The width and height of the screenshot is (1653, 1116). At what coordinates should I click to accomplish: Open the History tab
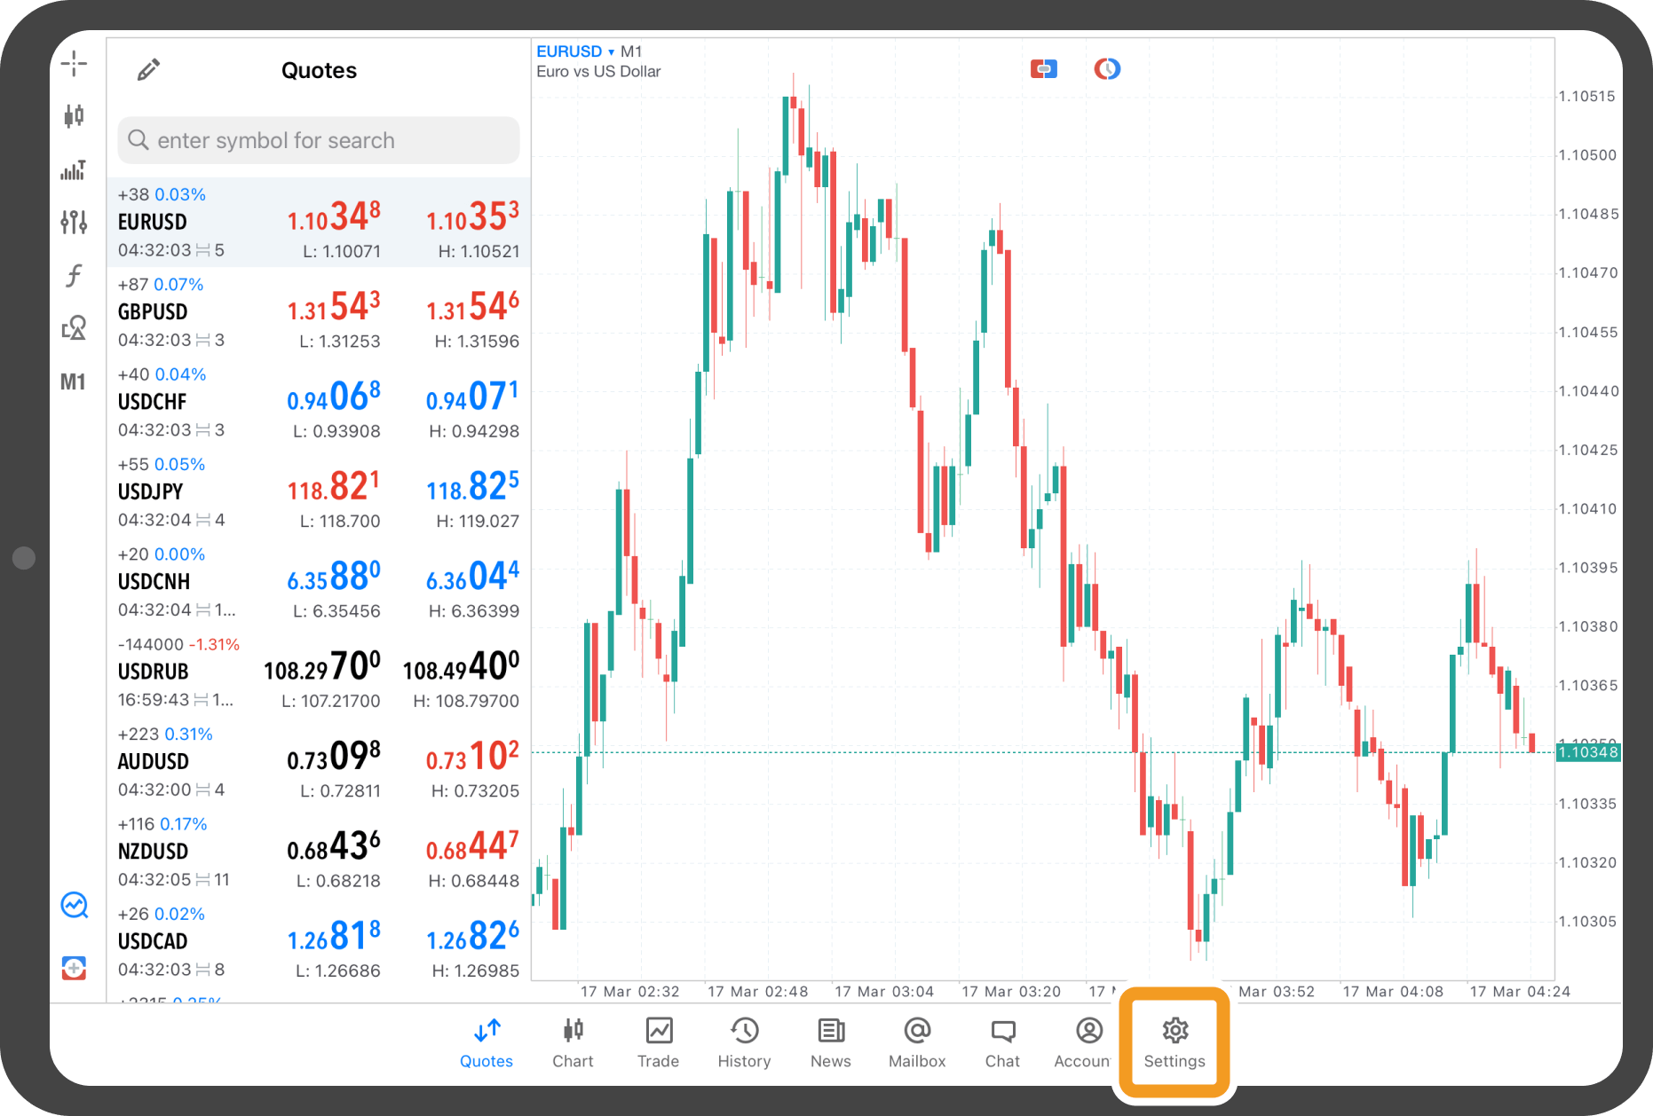coord(744,1042)
